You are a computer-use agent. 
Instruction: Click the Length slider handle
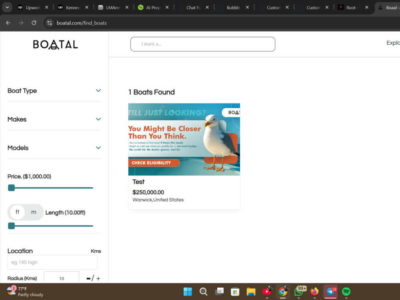coord(11,226)
